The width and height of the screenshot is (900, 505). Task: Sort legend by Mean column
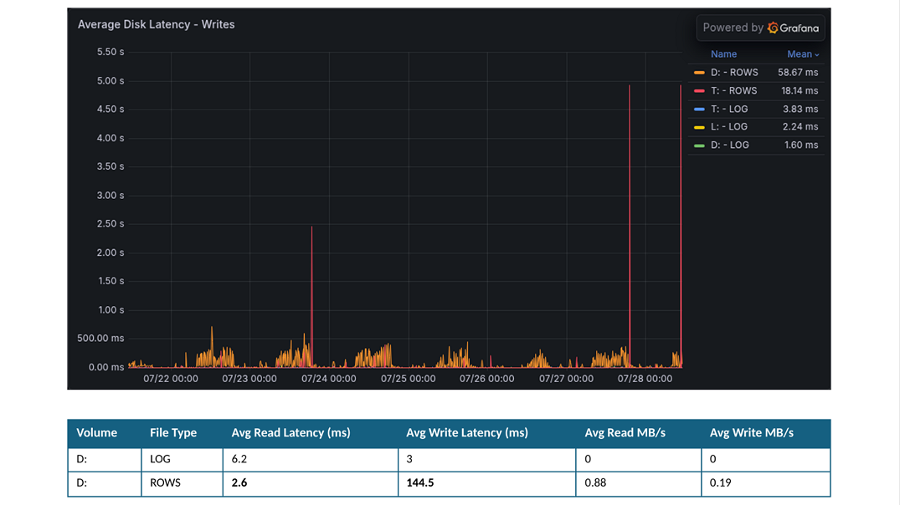[802, 54]
